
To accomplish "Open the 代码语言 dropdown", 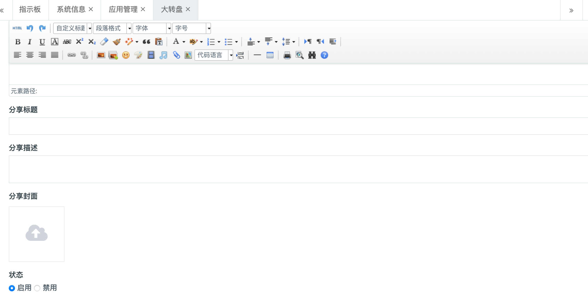I will [231, 55].
